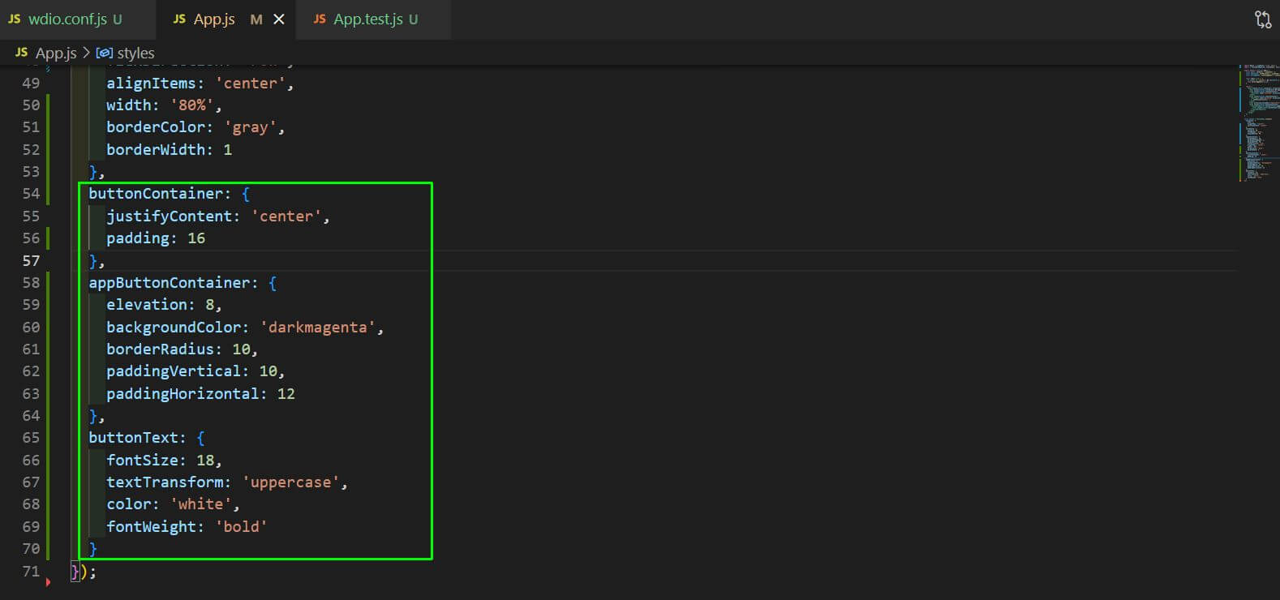Jump using the minimap code preview
This screenshot has height=600, width=1280.
pyautogui.click(x=1257, y=122)
